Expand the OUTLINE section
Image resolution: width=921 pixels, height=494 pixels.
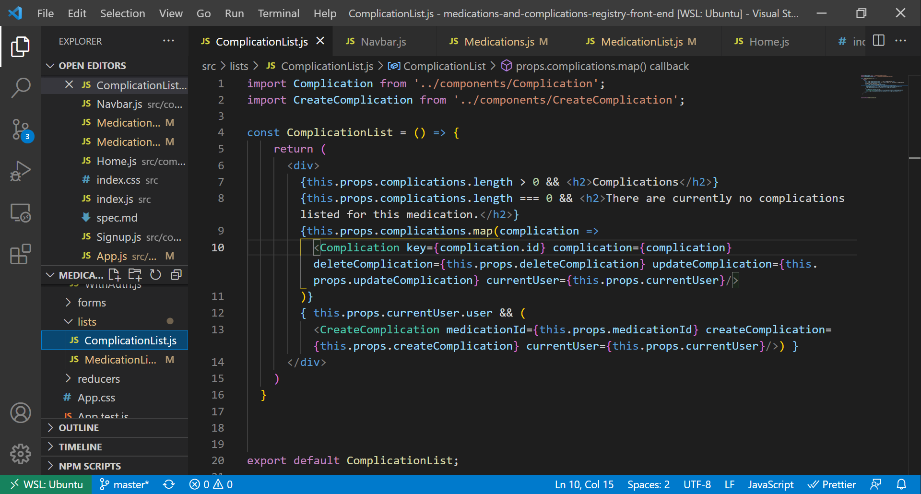coord(79,428)
